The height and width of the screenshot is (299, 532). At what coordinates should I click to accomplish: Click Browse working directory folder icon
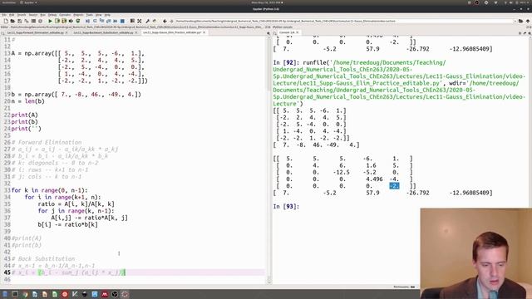[x=520, y=21]
